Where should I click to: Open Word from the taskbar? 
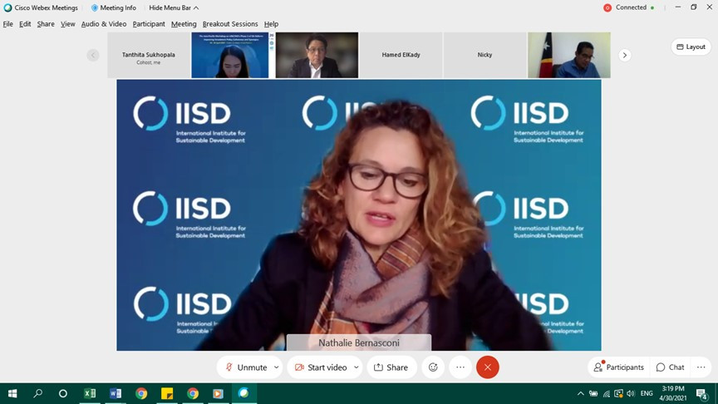[x=116, y=393]
